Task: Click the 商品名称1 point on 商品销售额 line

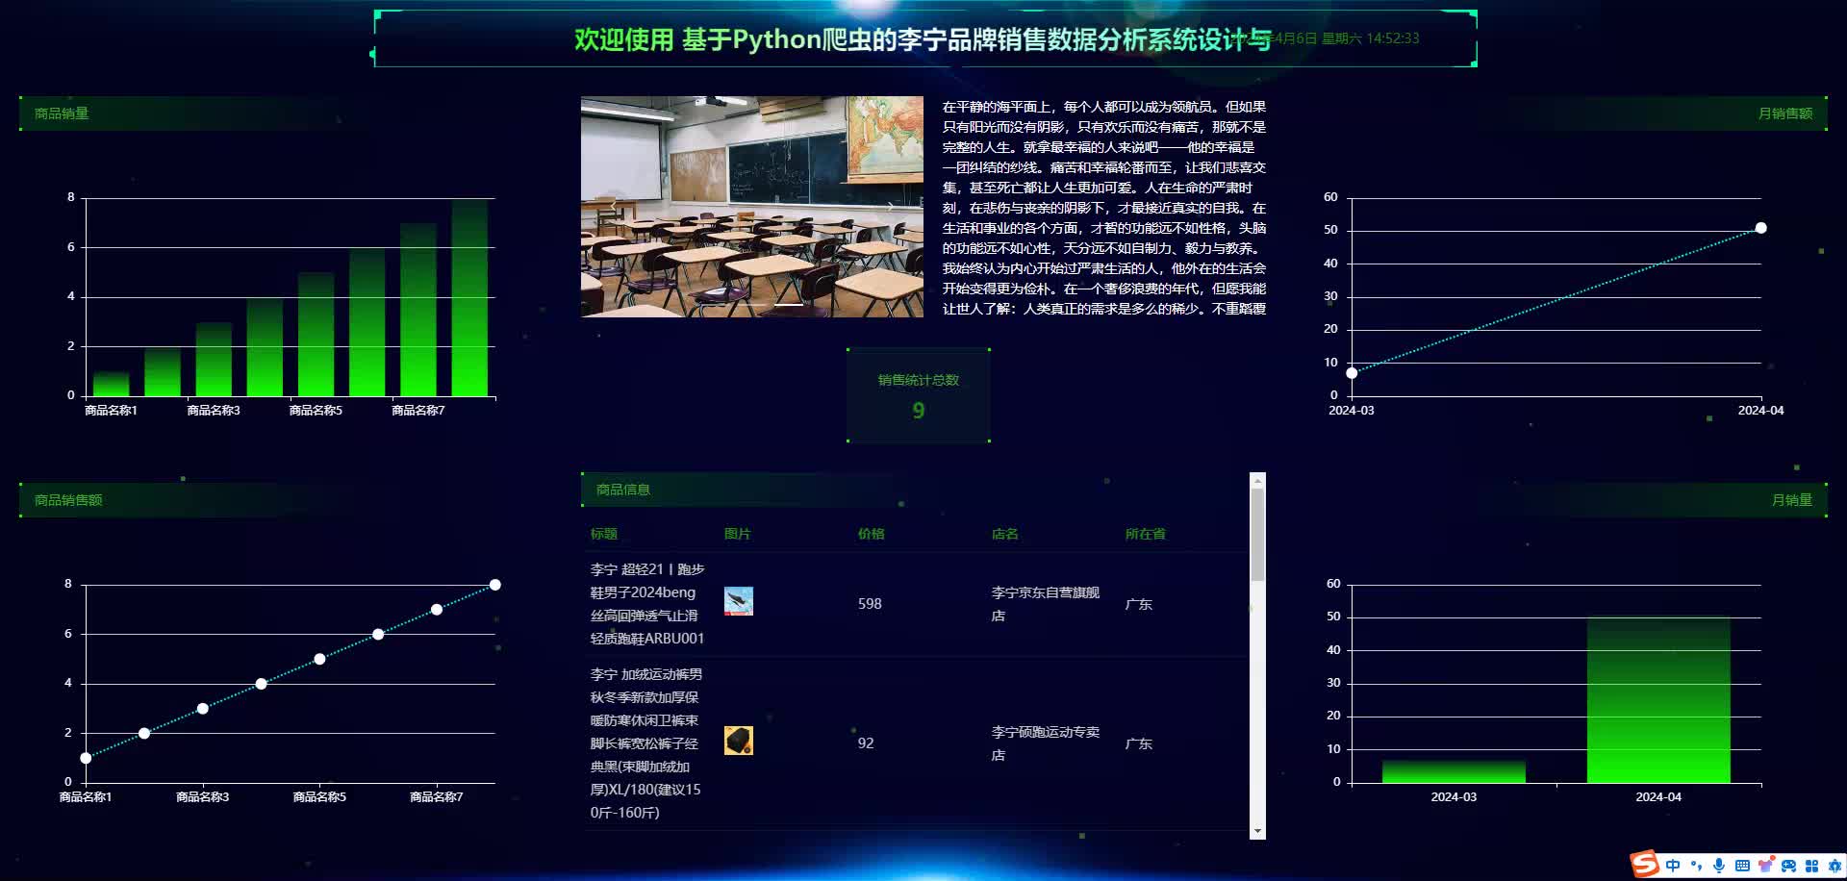Action: click(86, 758)
